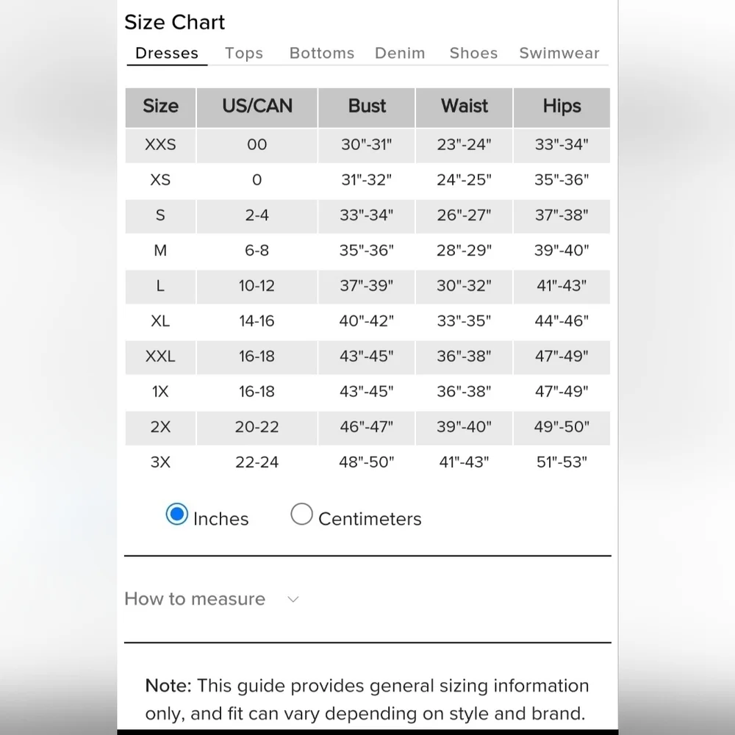Switch to the Denim tab
Image resolution: width=735 pixels, height=735 pixels.
pos(400,53)
